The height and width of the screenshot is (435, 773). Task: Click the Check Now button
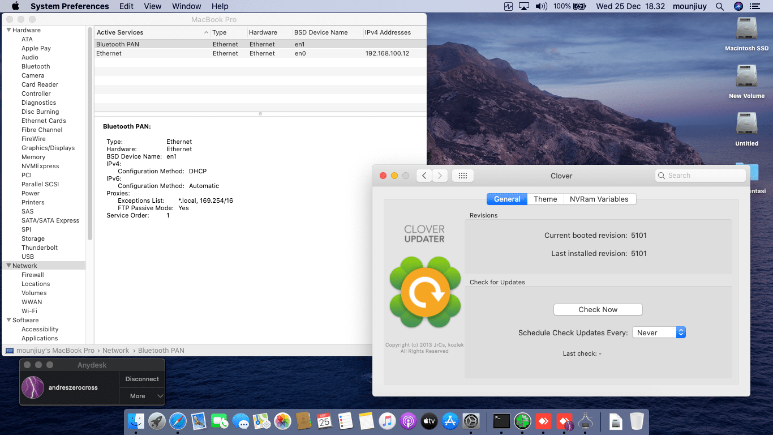click(x=598, y=309)
